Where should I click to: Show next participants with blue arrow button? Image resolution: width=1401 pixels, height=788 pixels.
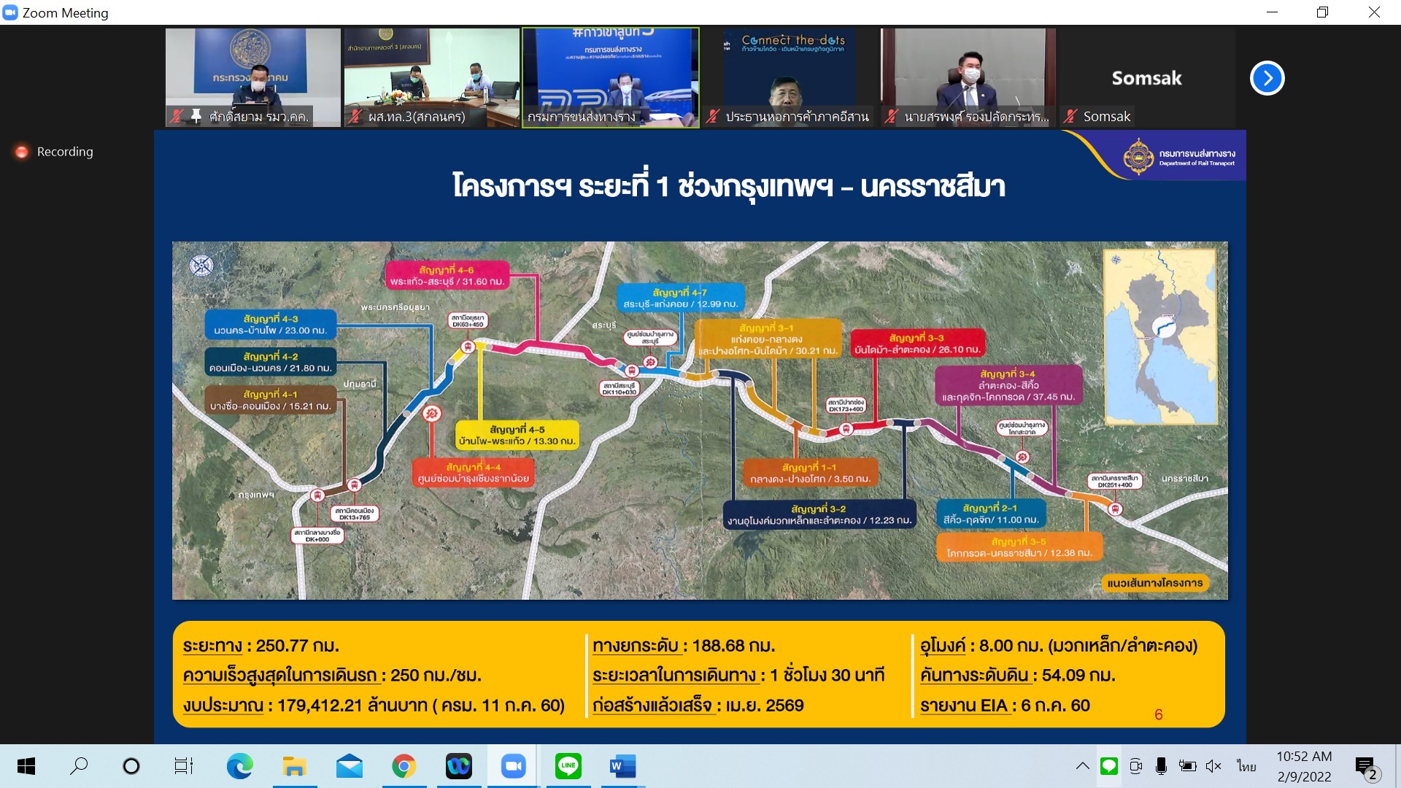click(1267, 78)
